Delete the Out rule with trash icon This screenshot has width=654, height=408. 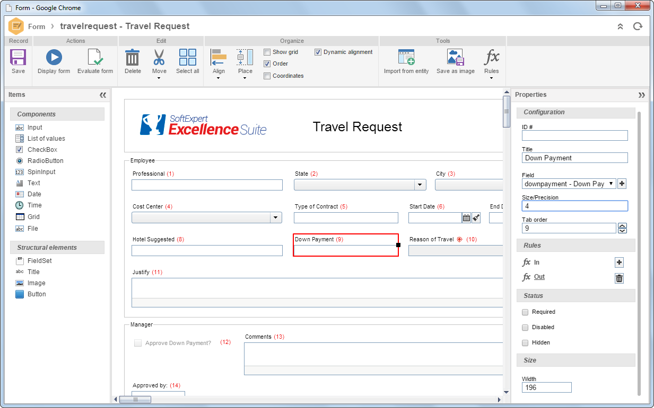tap(619, 278)
